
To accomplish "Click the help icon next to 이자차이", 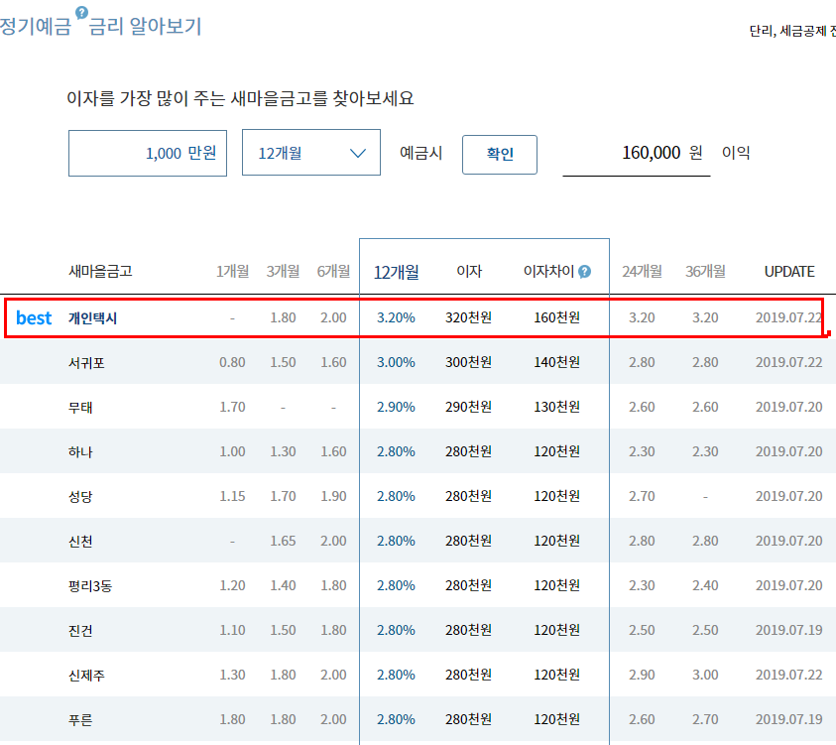I will (x=584, y=272).
